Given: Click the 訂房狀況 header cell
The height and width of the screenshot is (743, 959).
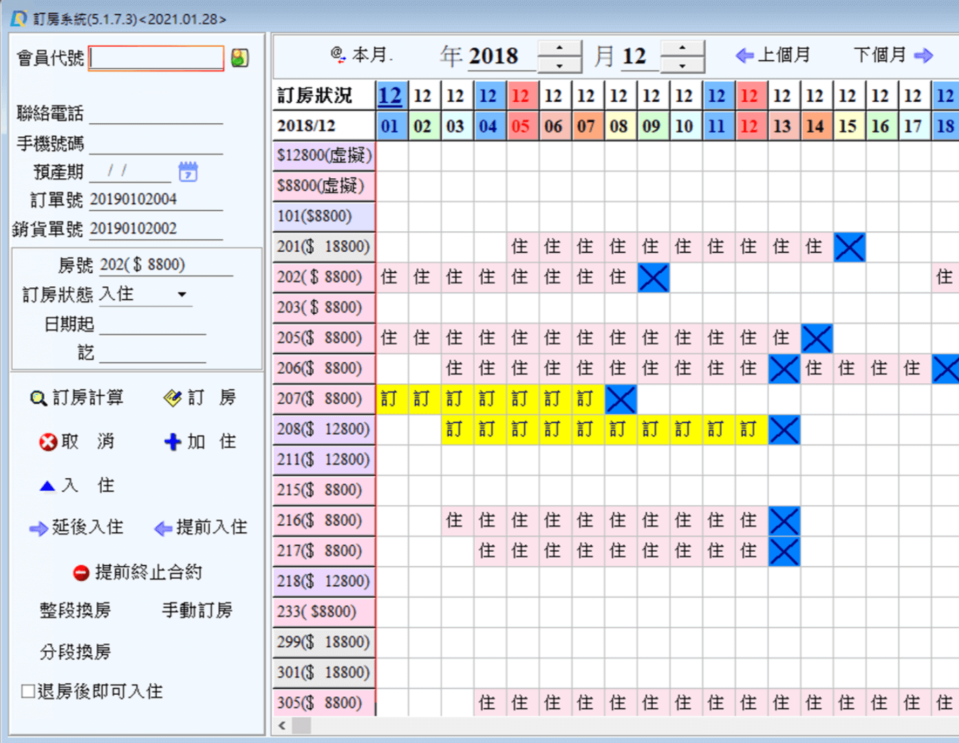Looking at the screenshot, I should 324,96.
